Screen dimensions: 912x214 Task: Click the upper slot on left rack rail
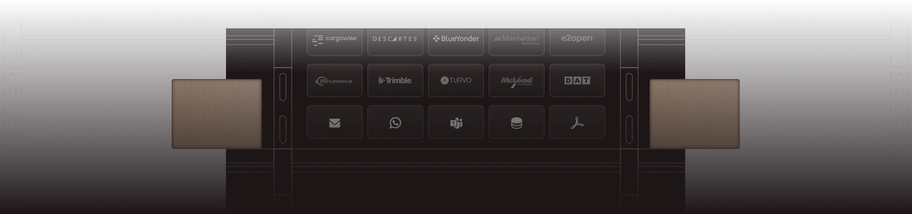coord(283,87)
